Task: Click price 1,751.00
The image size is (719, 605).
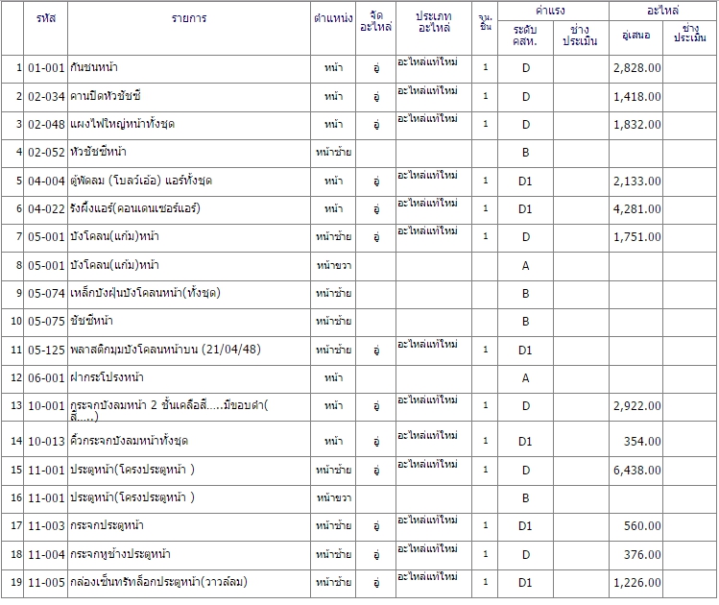Action: pyautogui.click(x=637, y=237)
